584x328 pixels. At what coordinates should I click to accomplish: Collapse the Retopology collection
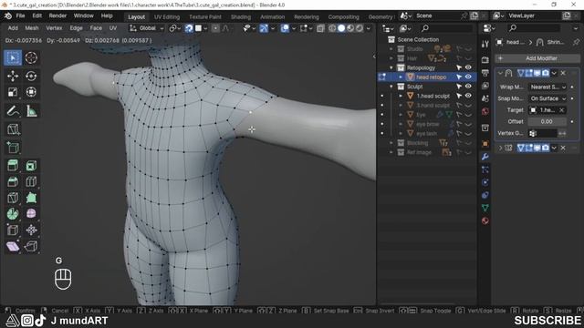[x=391, y=67]
